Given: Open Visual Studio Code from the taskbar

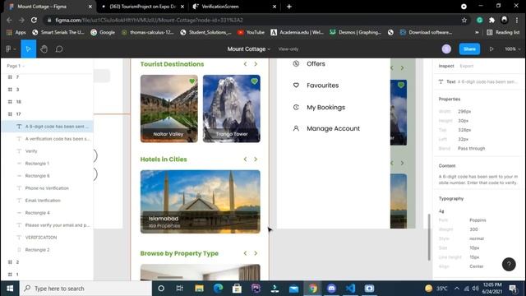Looking at the screenshot, I should [x=350, y=289].
